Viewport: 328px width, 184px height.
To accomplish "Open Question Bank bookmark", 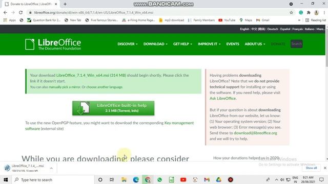I will click(x=44, y=20).
